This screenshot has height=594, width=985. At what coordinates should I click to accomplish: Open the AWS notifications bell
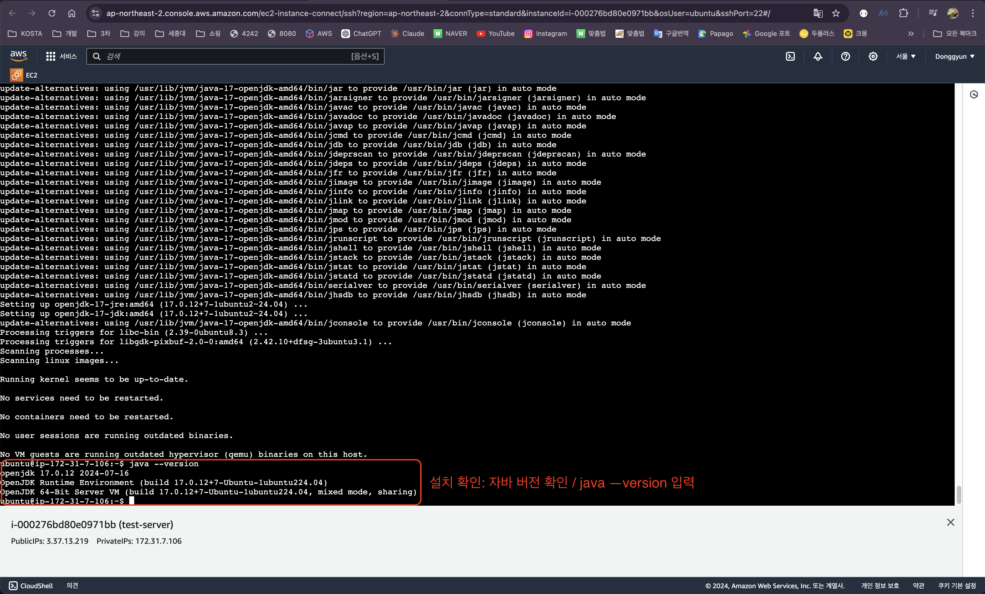817,56
